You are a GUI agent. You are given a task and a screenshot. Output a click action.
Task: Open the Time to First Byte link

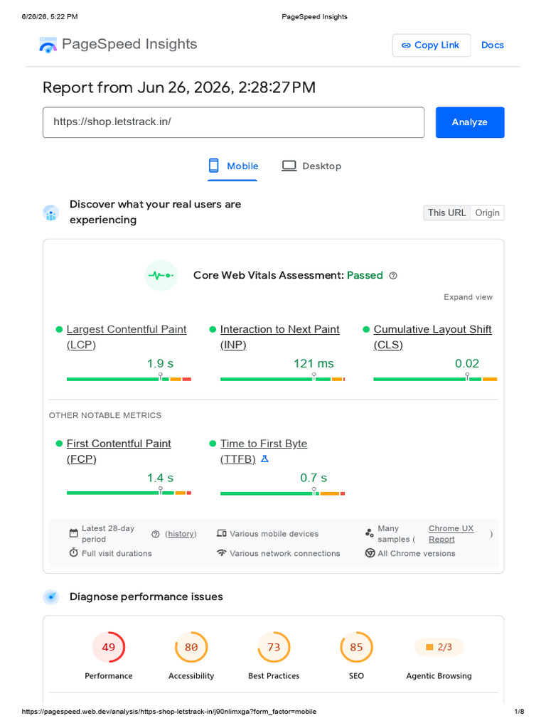[264, 451]
